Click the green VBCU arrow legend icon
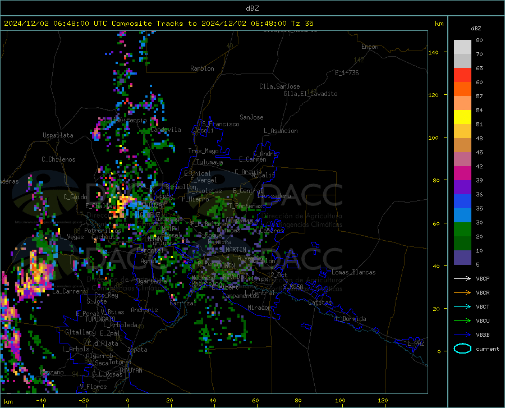This screenshot has width=505, height=408. 462,320
